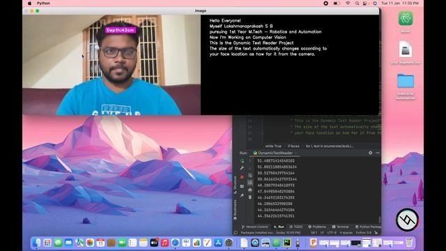Viewport: 446px width, 251px height.
Task: Click 'if faces' breadcrumb in editor
Action: click(x=293, y=146)
